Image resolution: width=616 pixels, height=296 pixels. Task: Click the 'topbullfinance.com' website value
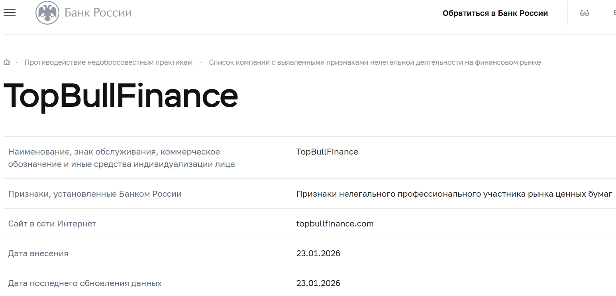point(335,223)
